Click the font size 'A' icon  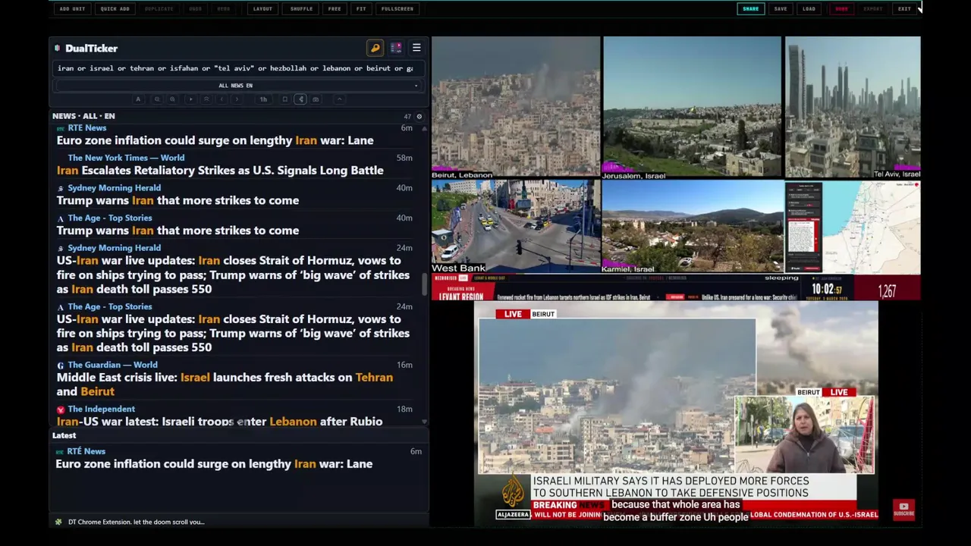click(x=138, y=99)
